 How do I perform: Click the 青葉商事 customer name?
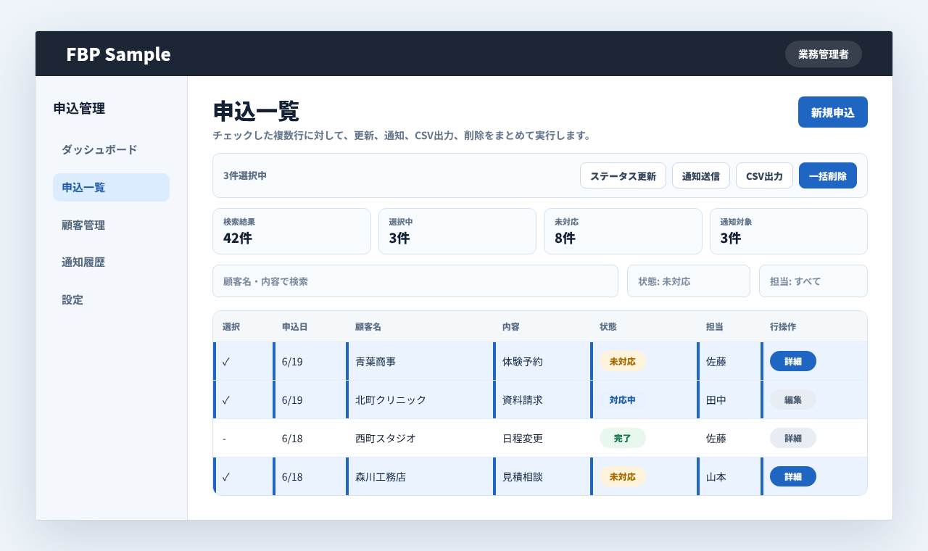pos(376,361)
